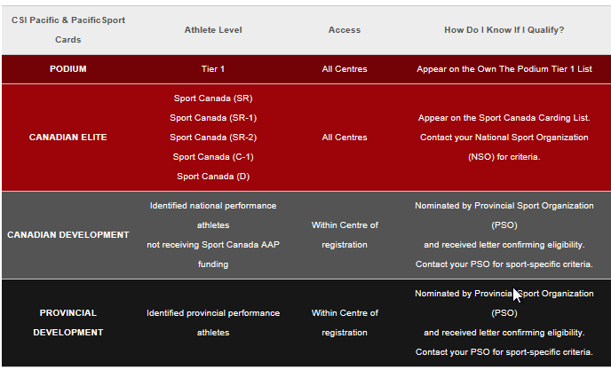Screen dimensions: 611x370
Task: Click the Sport Canada (SR-1) entry
Action: [x=213, y=118]
